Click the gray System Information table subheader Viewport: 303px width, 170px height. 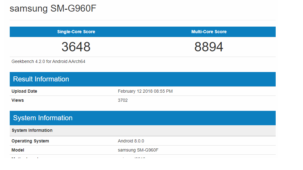point(32,130)
